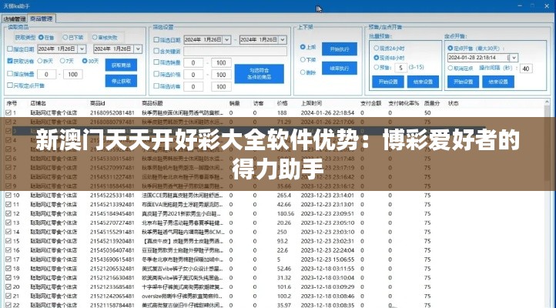
Task: Select the 30天 visitor range radio
Action: [x=85, y=61]
